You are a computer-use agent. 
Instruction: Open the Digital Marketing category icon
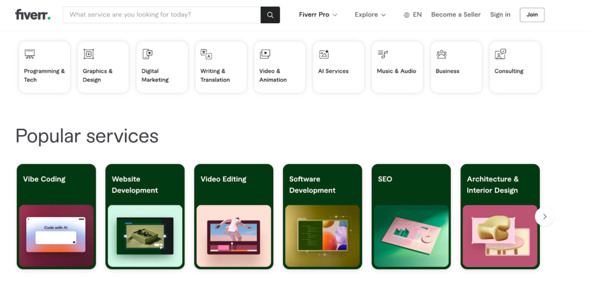click(x=148, y=54)
